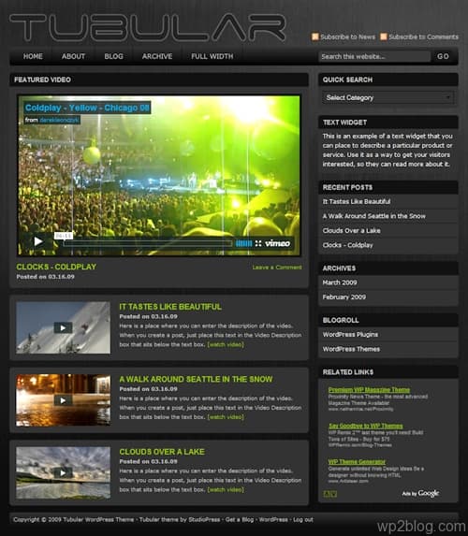Open the March 2009 archive

click(x=340, y=282)
